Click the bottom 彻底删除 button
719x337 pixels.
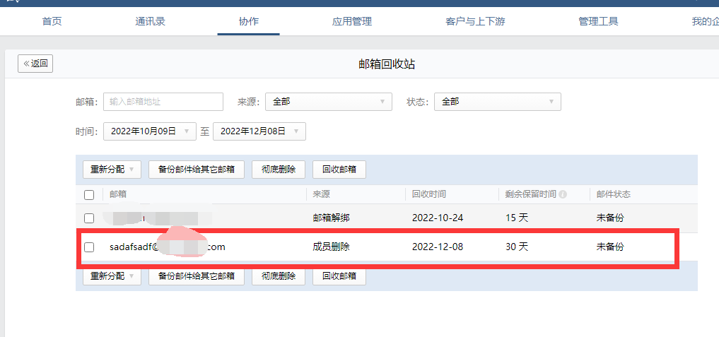click(x=278, y=276)
